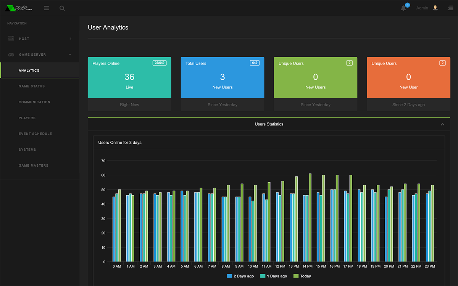
Task: Open the right sidebar lines icon
Action: click(x=451, y=8)
